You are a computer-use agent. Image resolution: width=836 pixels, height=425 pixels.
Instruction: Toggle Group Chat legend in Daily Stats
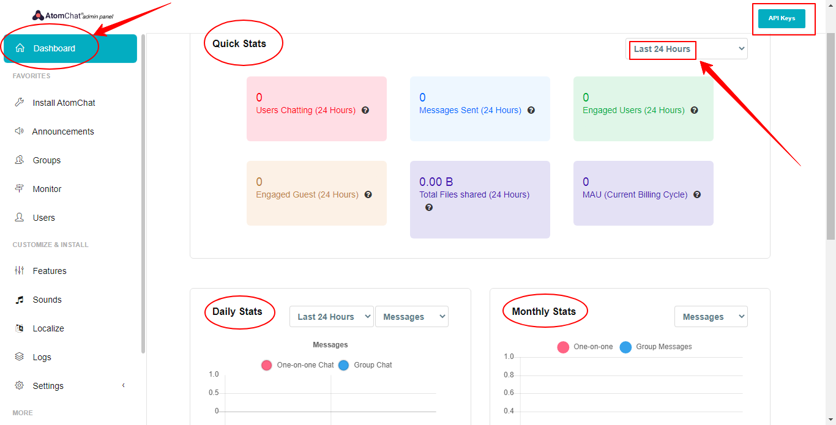click(365, 365)
